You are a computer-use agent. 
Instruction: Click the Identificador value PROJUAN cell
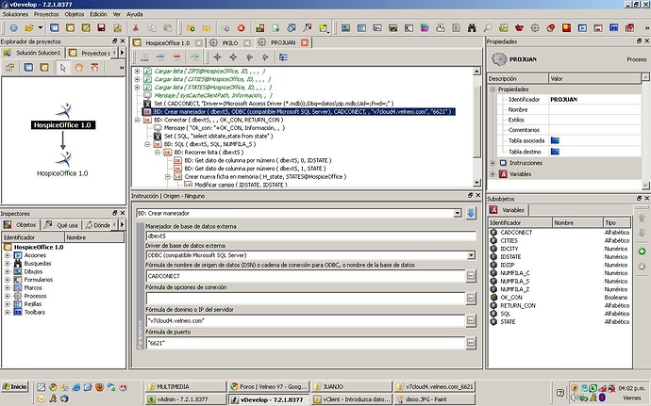[594, 100]
